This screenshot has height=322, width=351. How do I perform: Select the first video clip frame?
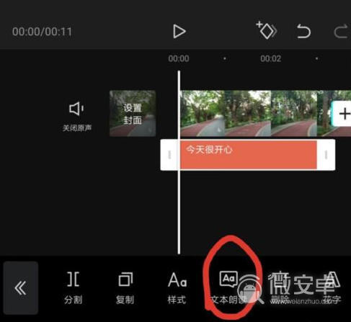pyautogui.click(x=203, y=113)
